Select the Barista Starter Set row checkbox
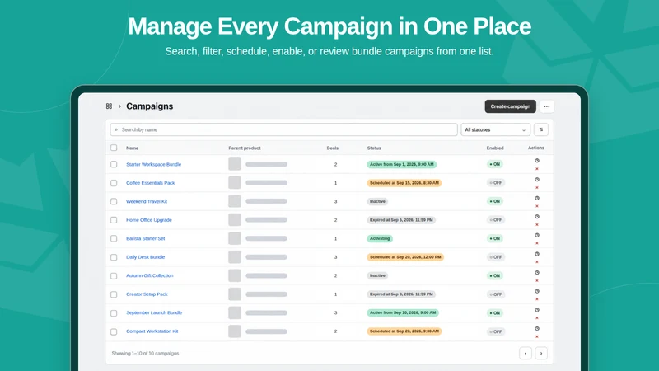The image size is (659, 371). click(114, 238)
